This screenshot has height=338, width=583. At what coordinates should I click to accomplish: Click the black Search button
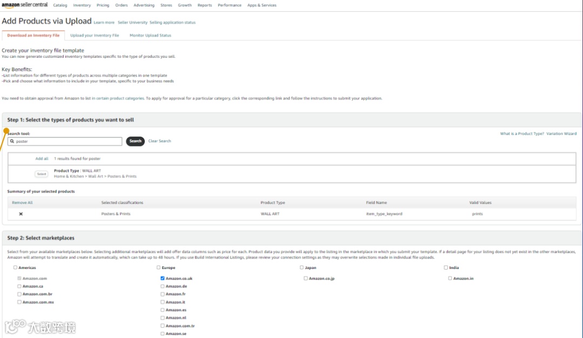click(135, 141)
